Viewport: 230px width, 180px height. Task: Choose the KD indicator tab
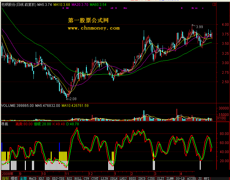tap(48, 178)
